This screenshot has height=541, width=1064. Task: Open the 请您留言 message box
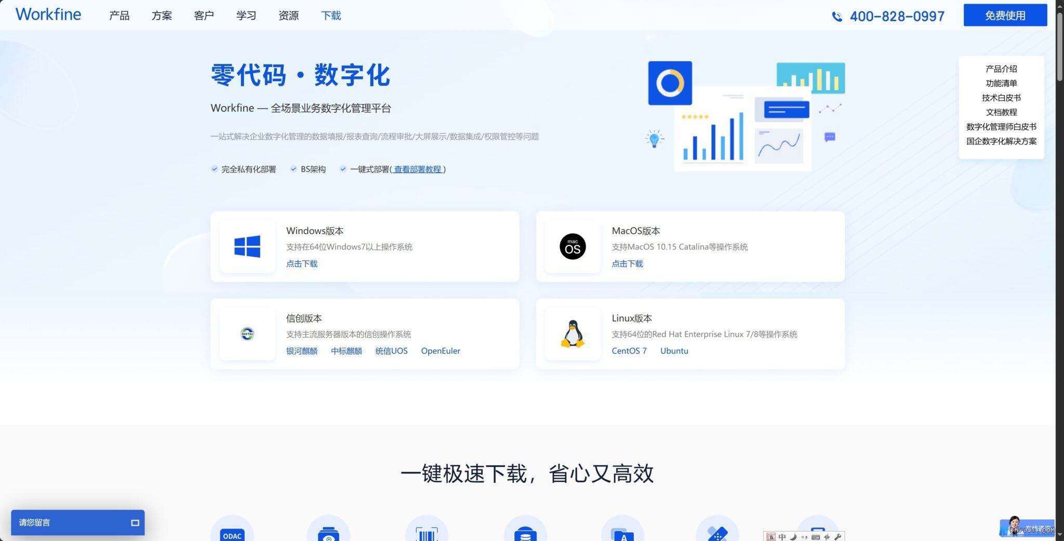[78, 523]
